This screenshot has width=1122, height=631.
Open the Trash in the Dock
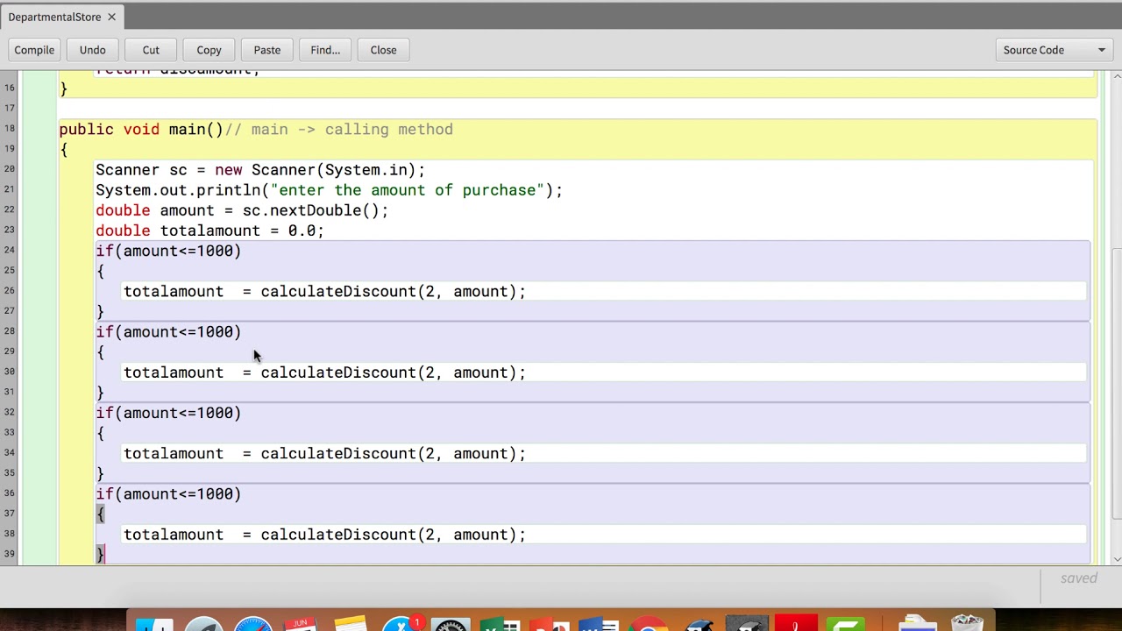click(x=968, y=623)
